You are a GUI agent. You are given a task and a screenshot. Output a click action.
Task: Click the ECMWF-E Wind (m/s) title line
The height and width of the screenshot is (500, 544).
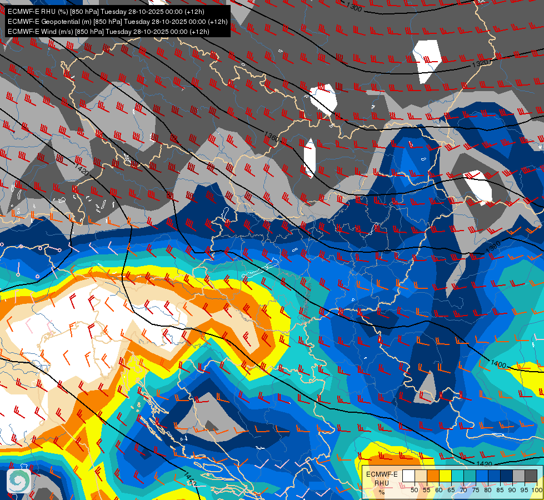coord(108,32)
